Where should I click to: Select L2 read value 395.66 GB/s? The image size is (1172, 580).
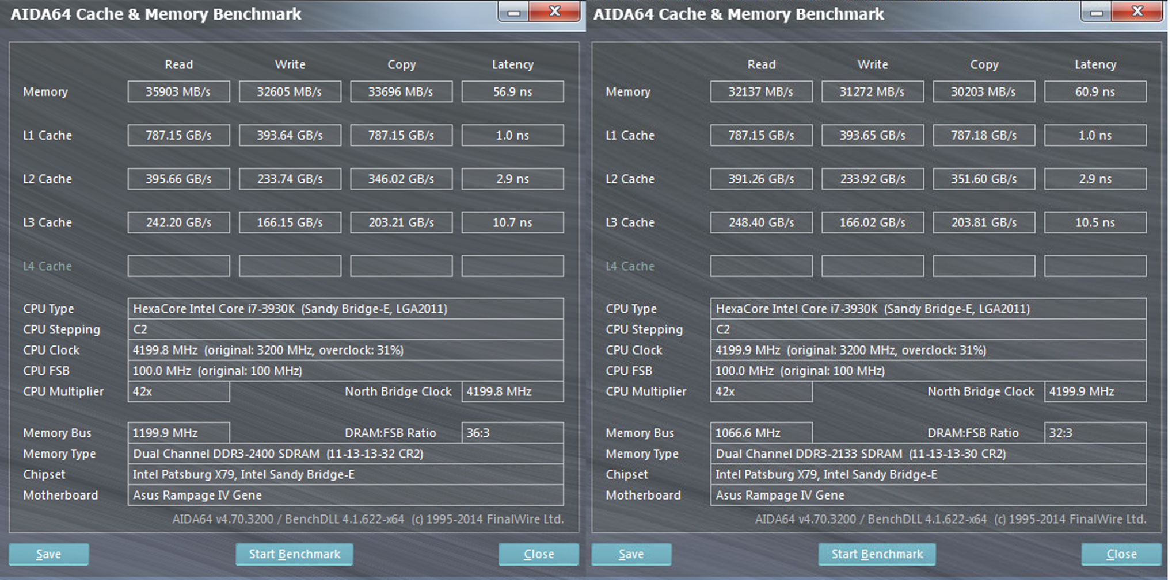coord(178,179)
